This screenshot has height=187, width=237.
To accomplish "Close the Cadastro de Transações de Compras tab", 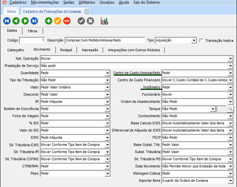I will pyautogui.click(x=87, y=12).
